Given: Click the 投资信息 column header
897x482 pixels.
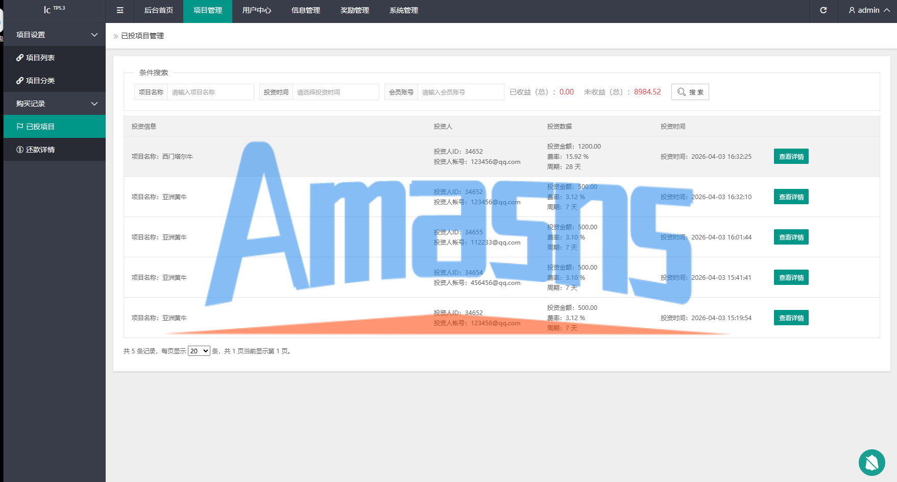Looking at the screenshot, I should pyautogui.click(x=144, y=126).
